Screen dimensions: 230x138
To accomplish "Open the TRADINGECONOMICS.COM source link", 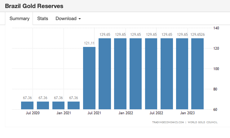I will tap(167, 122).
